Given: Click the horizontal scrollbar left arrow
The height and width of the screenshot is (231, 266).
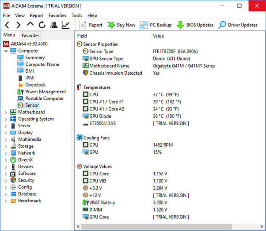Looking at the screenshot, I should (x=78, y=227).
